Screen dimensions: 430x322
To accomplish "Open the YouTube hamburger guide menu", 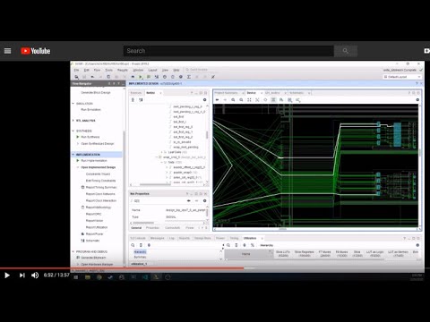I will point(7,51).
